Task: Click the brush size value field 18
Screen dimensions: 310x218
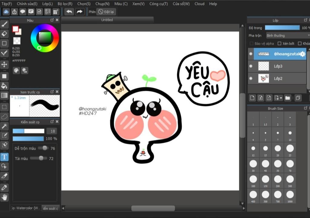Action: (x=52, y=131)
